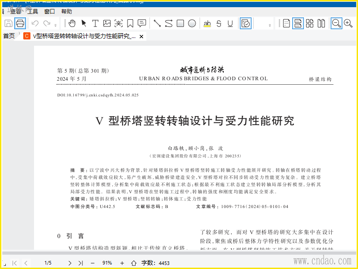Screen dimensions: 358x269
Task: Select the Insert image tool
Action: click(107, 23)
